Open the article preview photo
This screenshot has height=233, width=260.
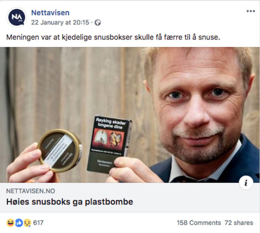[x=130, y=115]
